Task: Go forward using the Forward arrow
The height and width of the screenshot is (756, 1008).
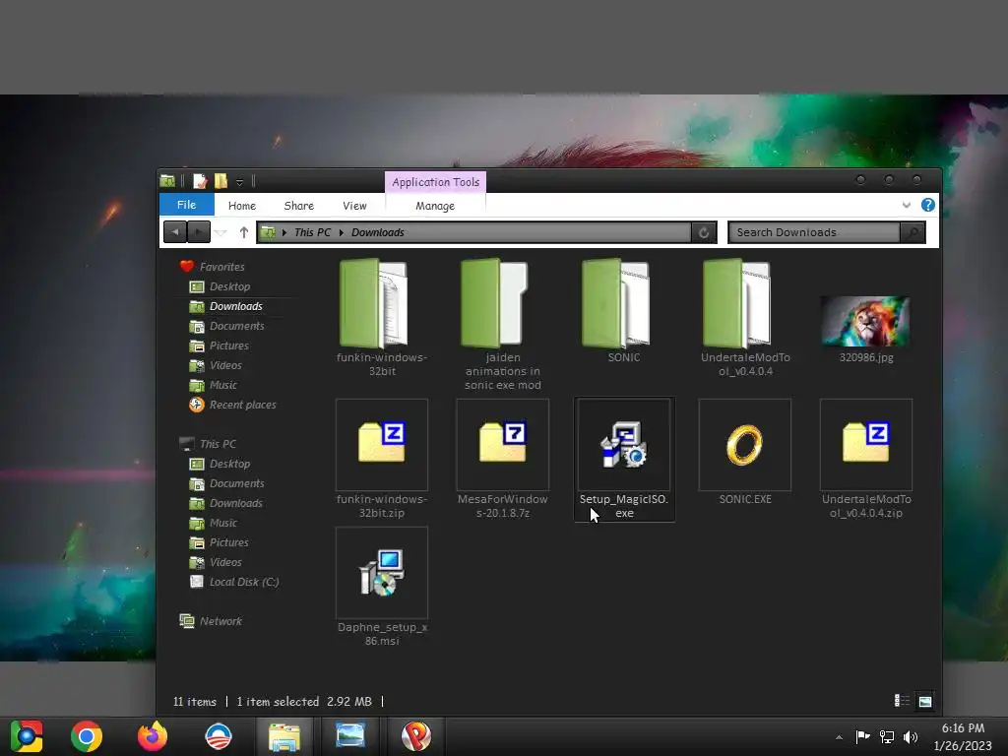Action: (199, 232)
